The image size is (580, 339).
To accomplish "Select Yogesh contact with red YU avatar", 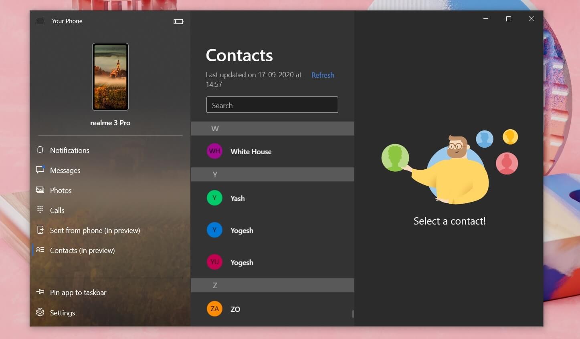I will tap(242, 263).
